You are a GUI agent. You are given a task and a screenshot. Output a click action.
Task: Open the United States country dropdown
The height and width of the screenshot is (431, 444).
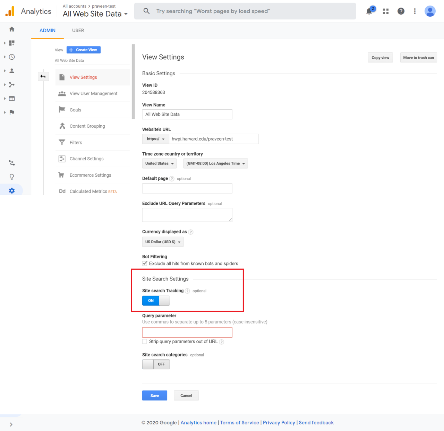(159, 163)
